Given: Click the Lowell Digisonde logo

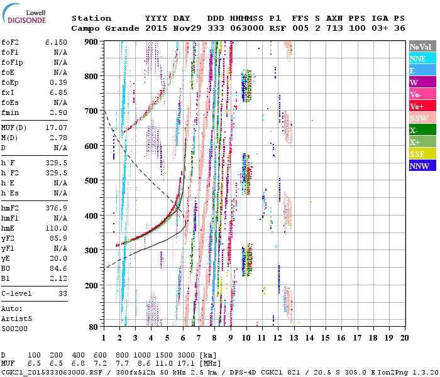Looking at the screenshot, I should click(24, 14).
